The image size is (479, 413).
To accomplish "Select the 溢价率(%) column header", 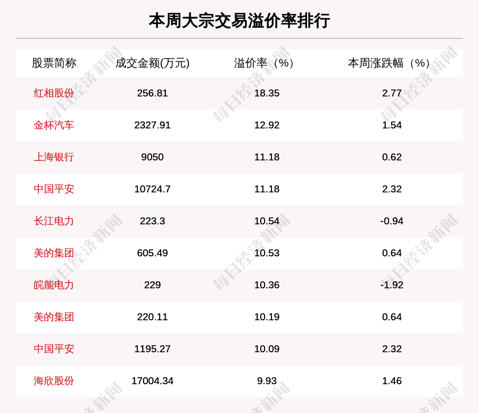I will tap(264, 63).
